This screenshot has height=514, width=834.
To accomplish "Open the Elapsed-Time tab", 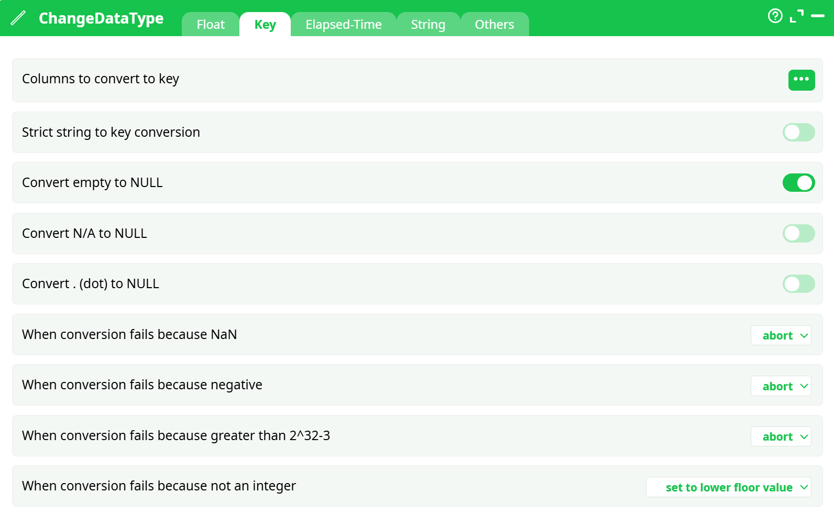I will point(343,25).
